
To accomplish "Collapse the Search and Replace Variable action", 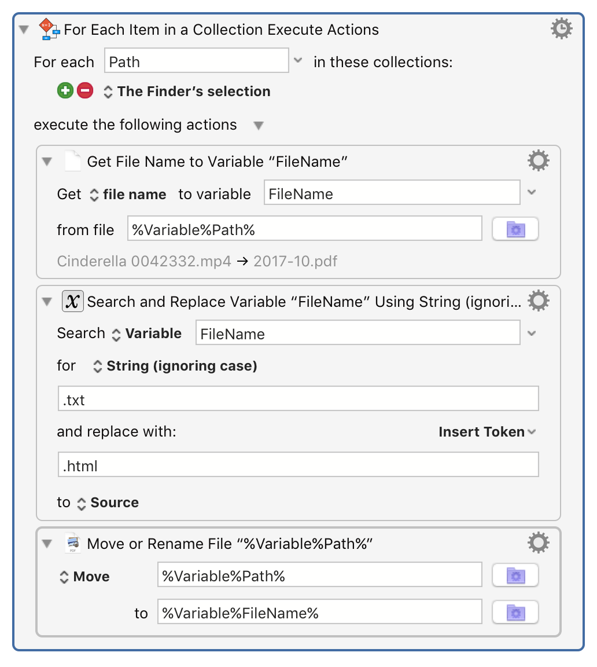I will point(47,302).
